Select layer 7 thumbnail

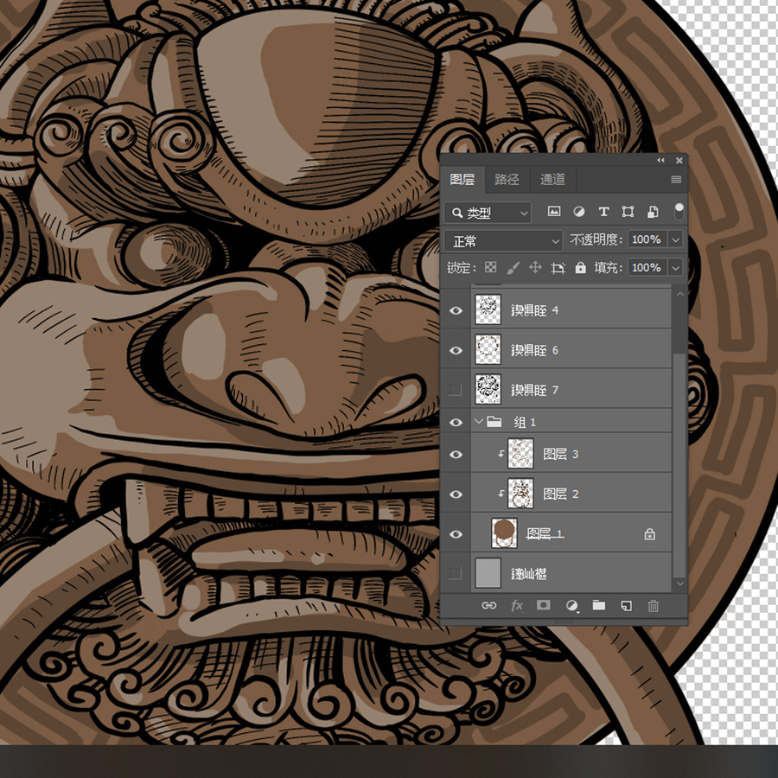(488, 389)
